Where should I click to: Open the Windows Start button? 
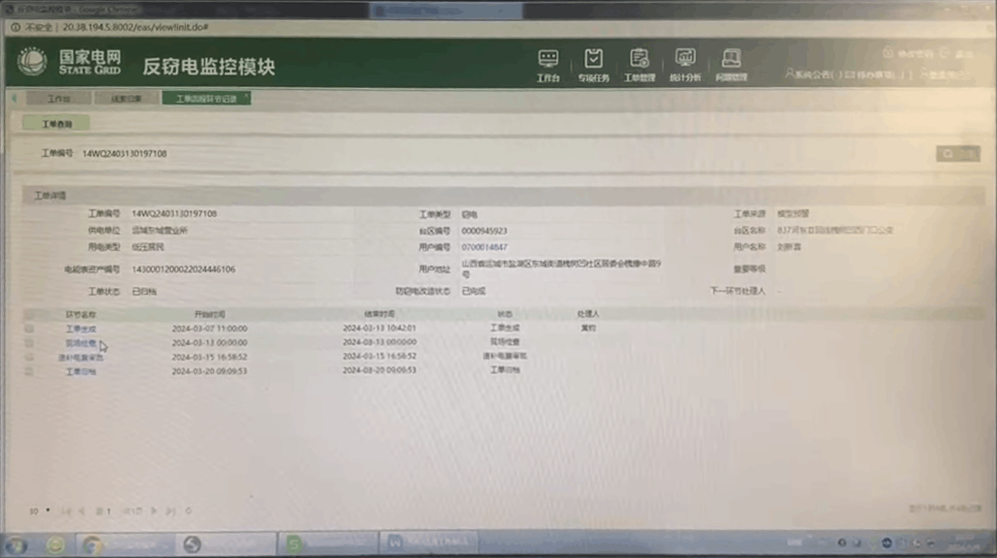point(16,545)
